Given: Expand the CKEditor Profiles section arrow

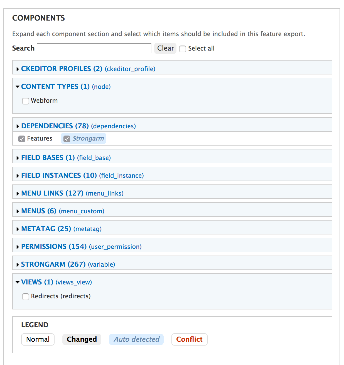Looking at the screenshot, I should click(x=18, y=69).
